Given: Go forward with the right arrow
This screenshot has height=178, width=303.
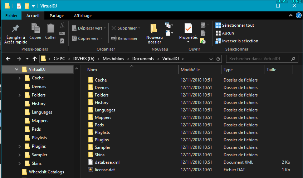Looking at the screenshot, I should [x=19, y=59].
